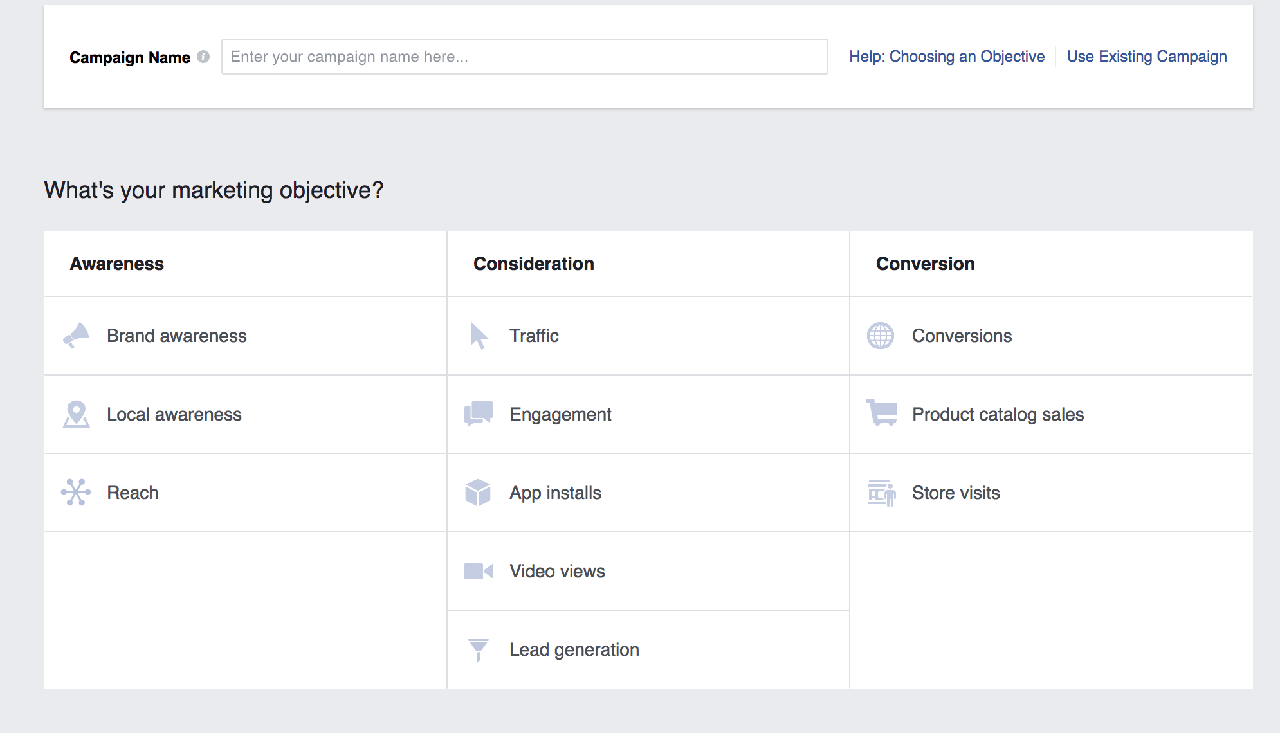
Task: Select the Brand awareness objective
Action: pyautogui.click(x=245, y=336)
